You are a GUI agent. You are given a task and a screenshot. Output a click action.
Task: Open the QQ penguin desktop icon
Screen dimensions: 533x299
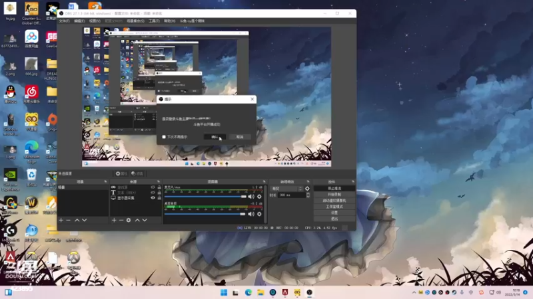pos(11,94)
